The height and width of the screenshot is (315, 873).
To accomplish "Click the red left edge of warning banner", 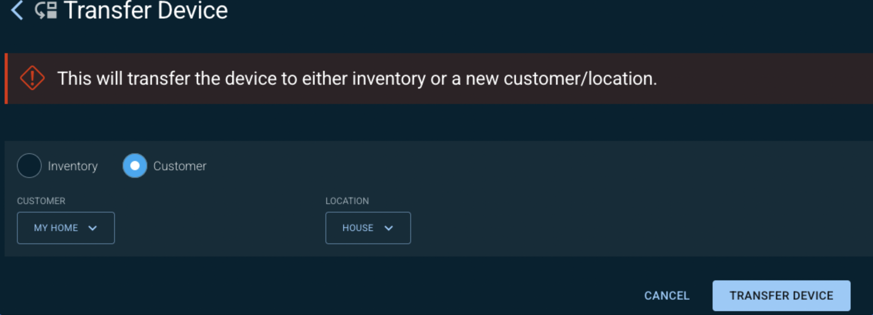I will (6, 79).
